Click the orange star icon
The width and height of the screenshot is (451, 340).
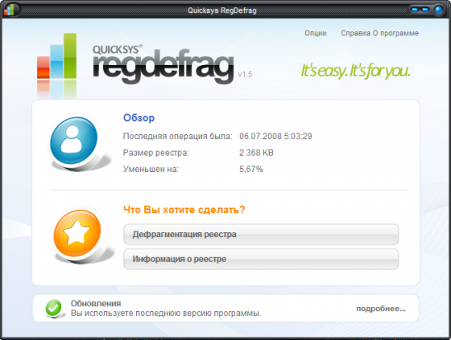point(77,233)
